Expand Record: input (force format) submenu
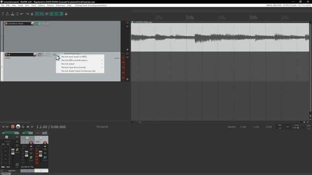The image size is (312, 175). [80, 67]
